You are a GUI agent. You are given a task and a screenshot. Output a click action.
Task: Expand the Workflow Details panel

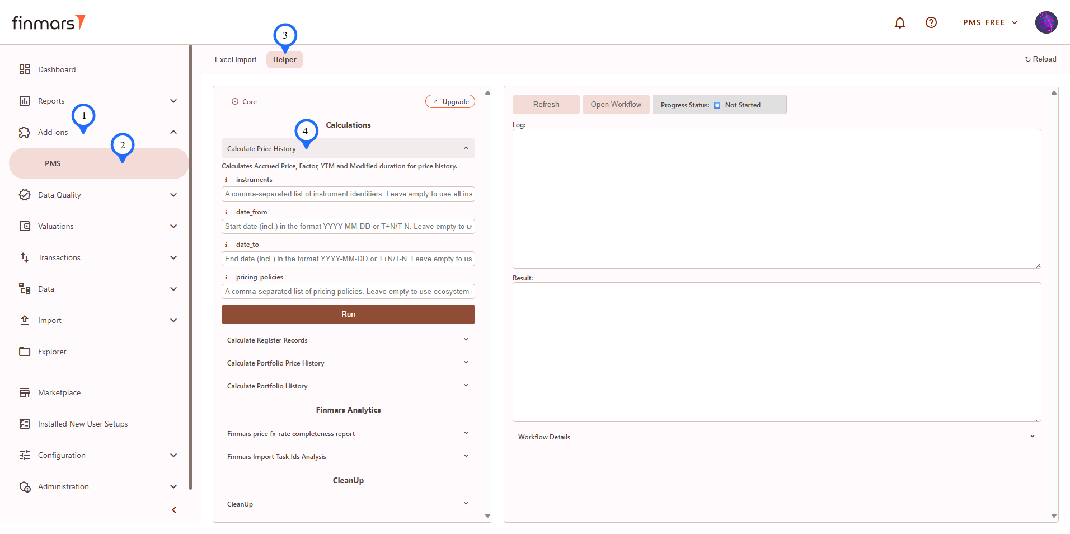pyautogui.click(x=1032, y=437)
